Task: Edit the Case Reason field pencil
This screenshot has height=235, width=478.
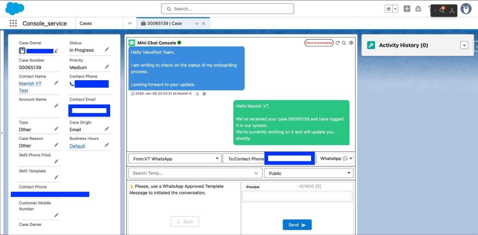Action: [x=56, y=145]
